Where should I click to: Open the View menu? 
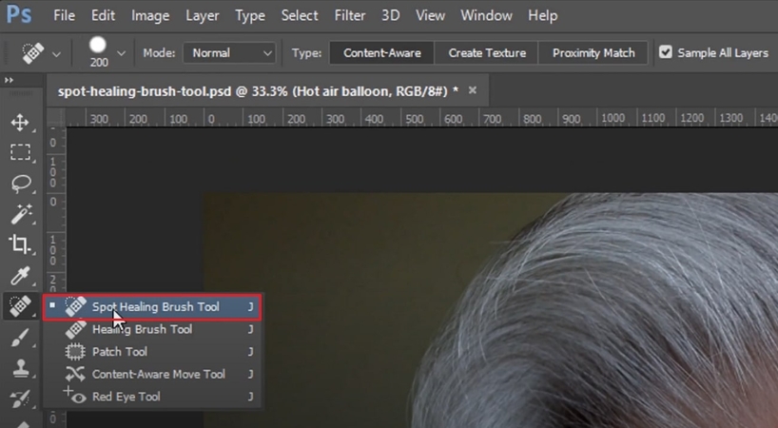pyautogui.click(x=430, y=15)
